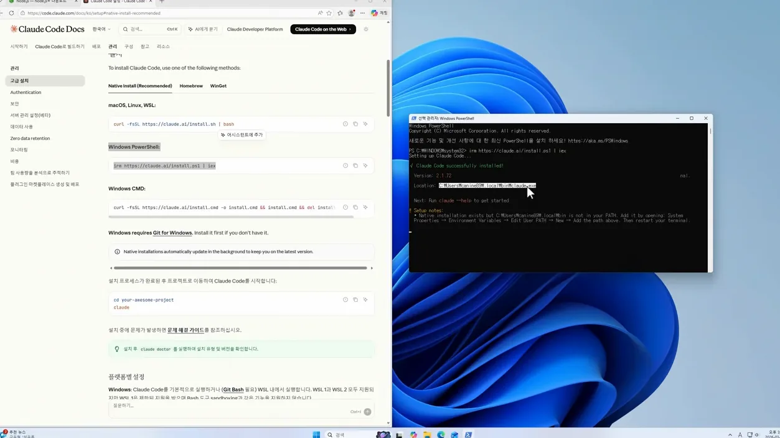Click the Claude Code Docs logo
The height and width of the screenshot is (438, 780).
pyautogui.click(x=47, y=29)
